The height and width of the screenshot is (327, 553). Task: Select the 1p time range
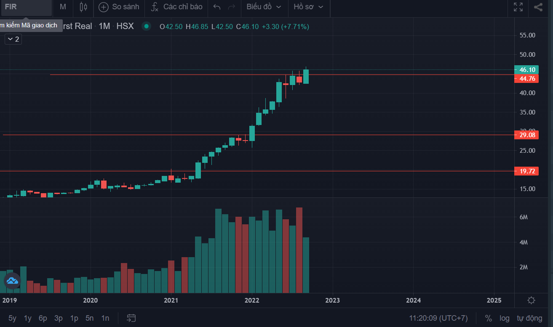[74, 318]
